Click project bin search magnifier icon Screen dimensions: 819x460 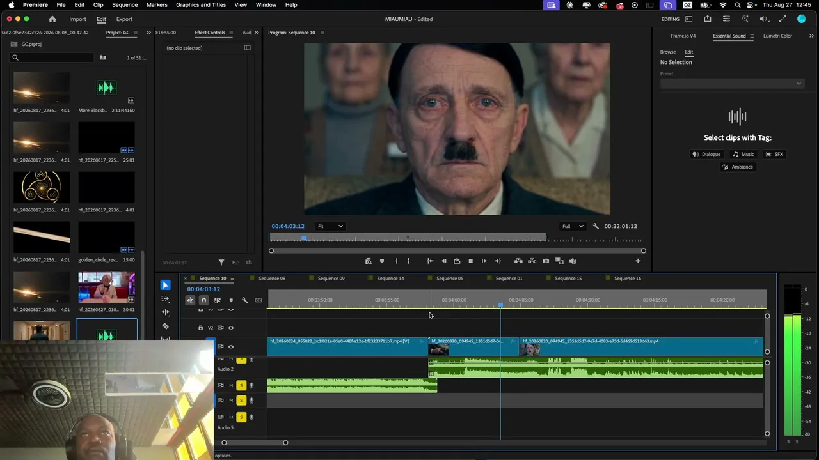[x=15, y=58]
